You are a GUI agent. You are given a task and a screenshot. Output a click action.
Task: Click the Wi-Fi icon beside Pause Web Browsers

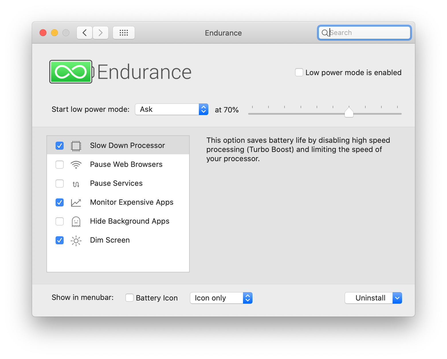coord(76,165)
